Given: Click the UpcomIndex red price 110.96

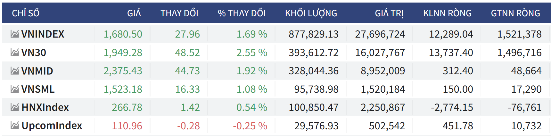Looking at the screenshot, I should coord(127,126).
